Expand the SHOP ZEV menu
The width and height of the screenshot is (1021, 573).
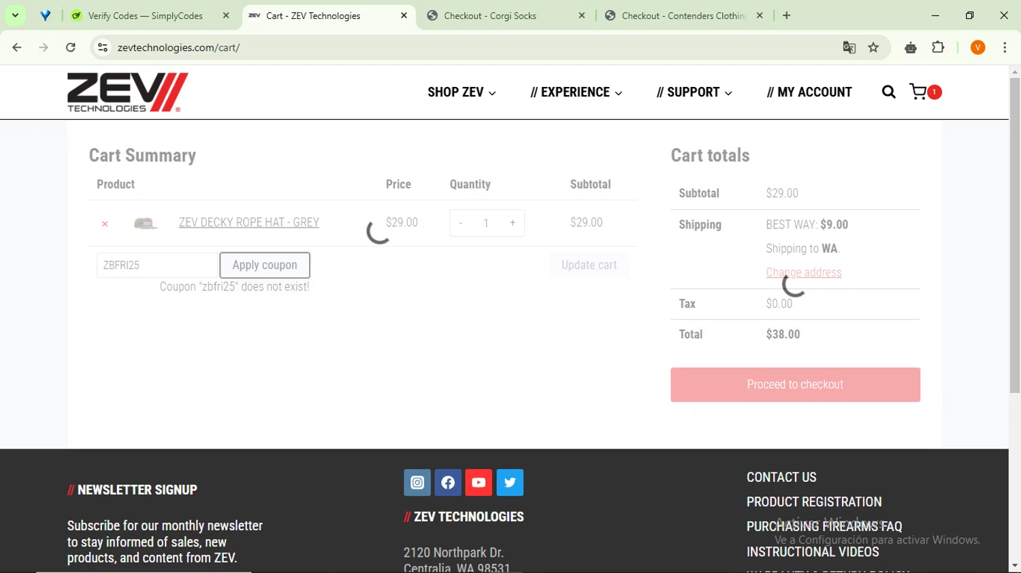click(461, 92)
